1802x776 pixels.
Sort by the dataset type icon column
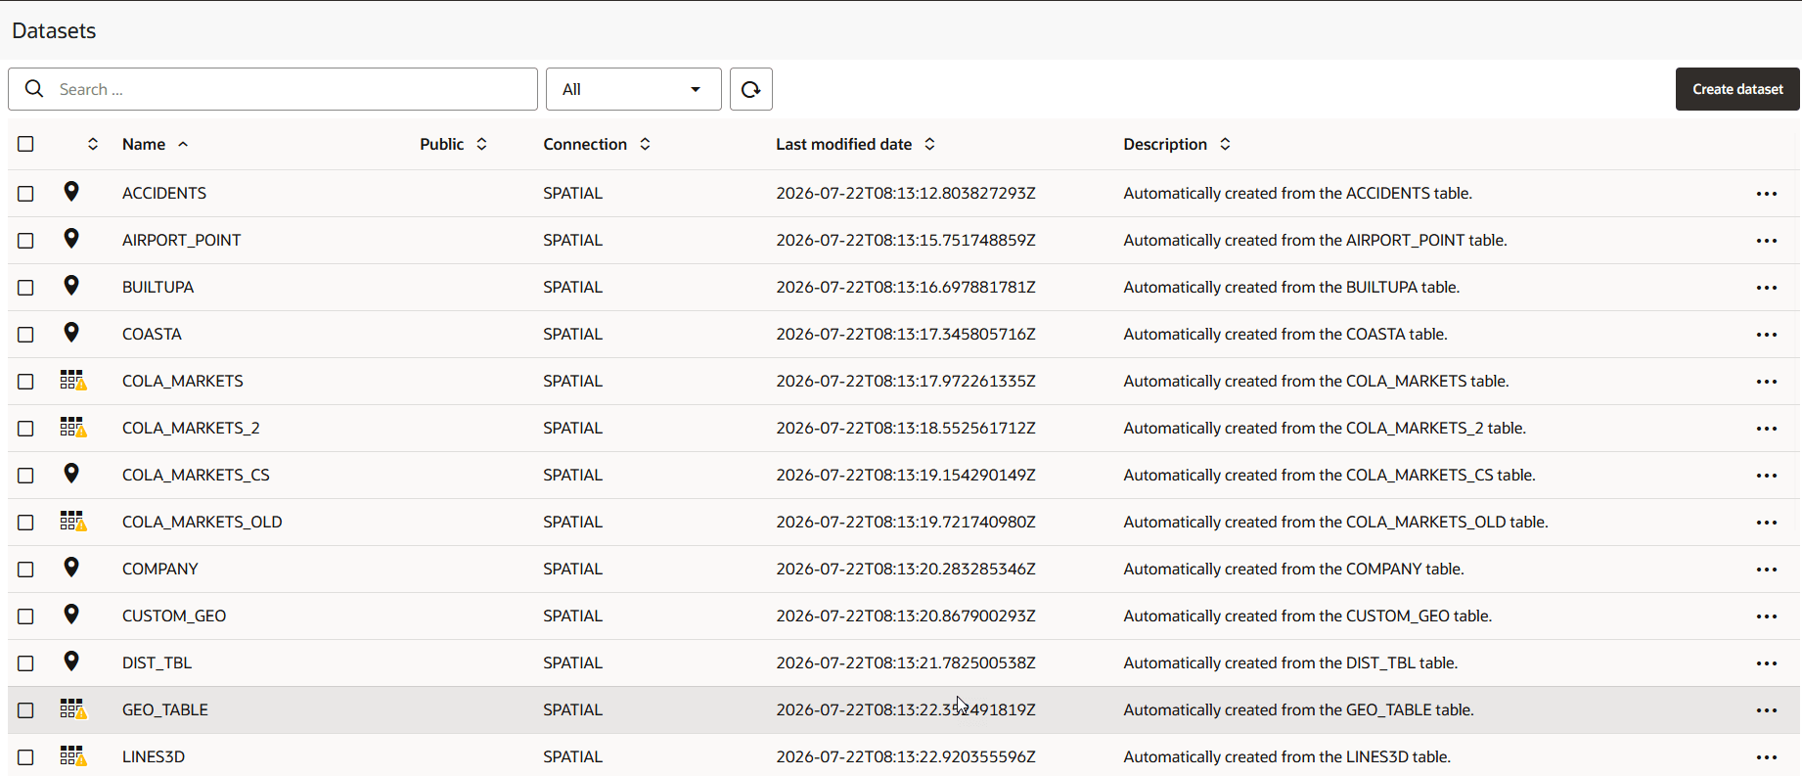point(92,144)
